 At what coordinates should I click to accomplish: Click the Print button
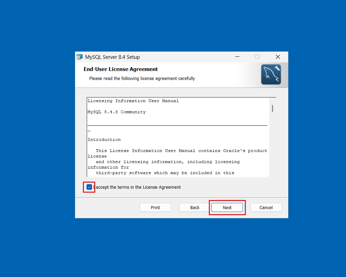(x=155, y=207)
